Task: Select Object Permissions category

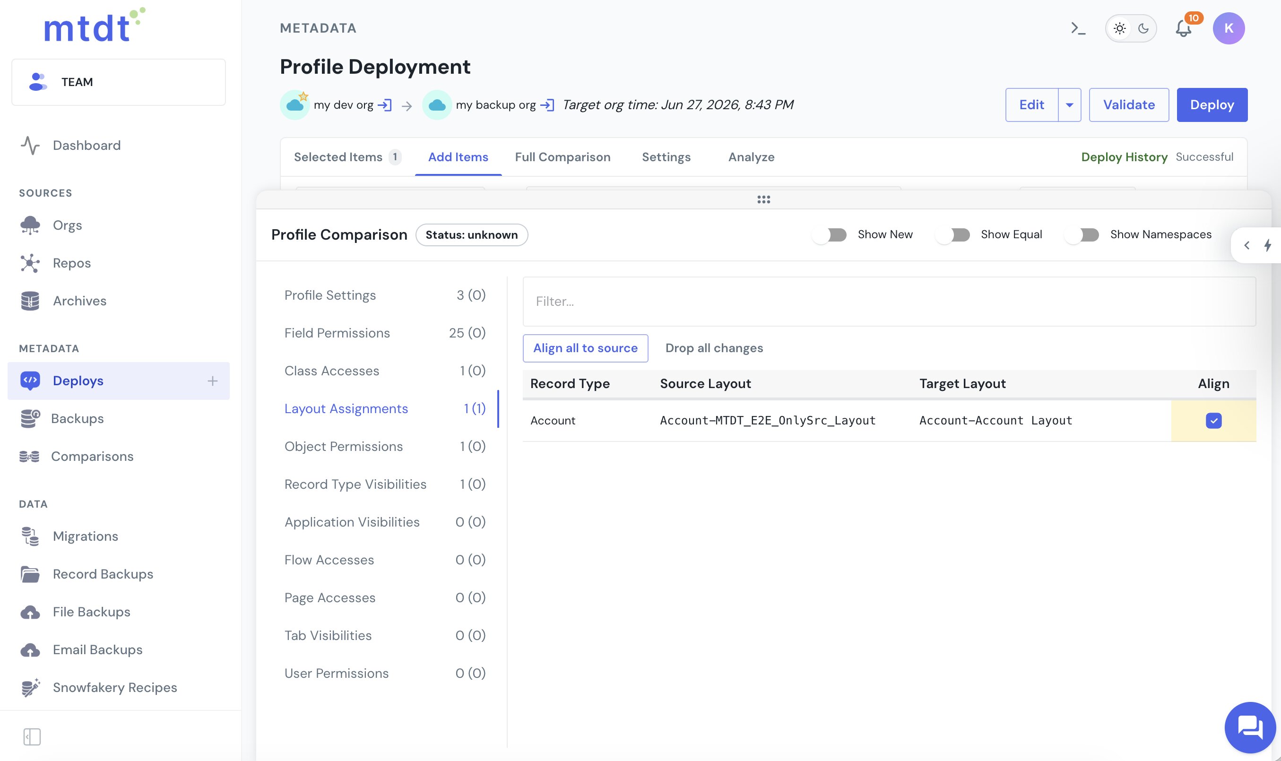Action: (385, 447)
